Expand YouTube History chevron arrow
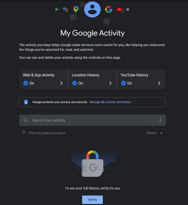This screenshot has width=188, height=205. [x=159, y=83]
